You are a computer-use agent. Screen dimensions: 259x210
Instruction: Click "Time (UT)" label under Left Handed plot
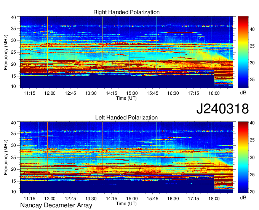[126, 204]
